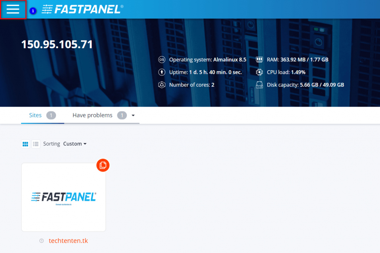Expand the Have problems dropdown arrow

(133, 116)
